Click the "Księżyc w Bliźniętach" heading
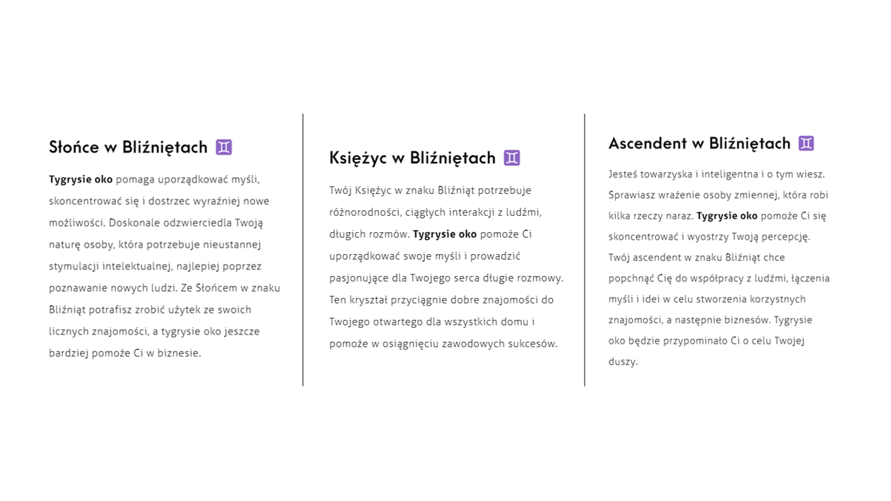Screen dimensions: 891x501 click(412, 158)
